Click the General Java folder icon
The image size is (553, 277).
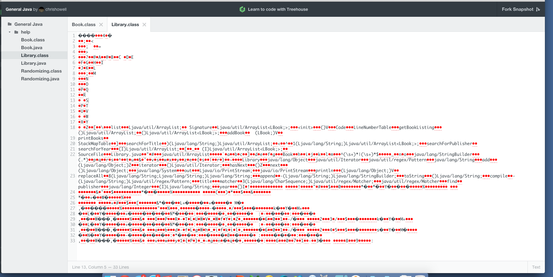click(10, 24)
